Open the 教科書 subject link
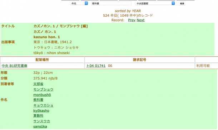This screenshot has height=130, width=218. coord(38,100)
